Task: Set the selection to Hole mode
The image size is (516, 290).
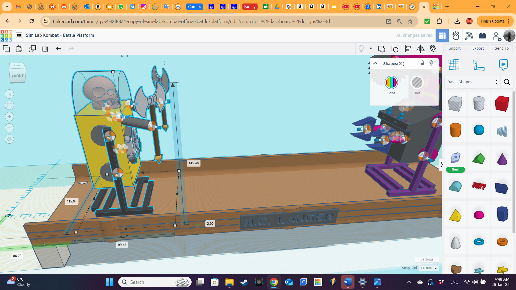Action: [417, 82]
